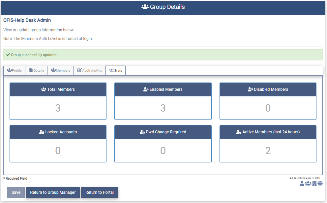
Task: Click the user group icon bottom right
Action: [308, 184]
